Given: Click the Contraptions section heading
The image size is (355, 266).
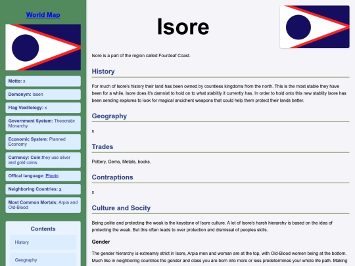Looking at the screenshot, I should click(x=112, y=177).
